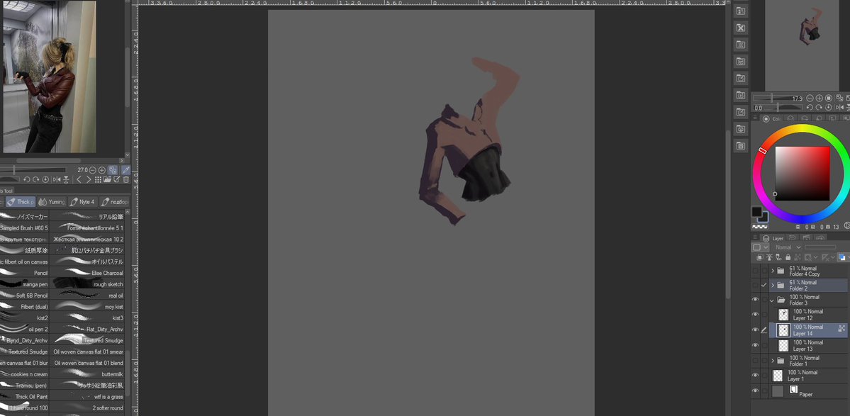Show the Folder 1 layer group

click(755, 360)
